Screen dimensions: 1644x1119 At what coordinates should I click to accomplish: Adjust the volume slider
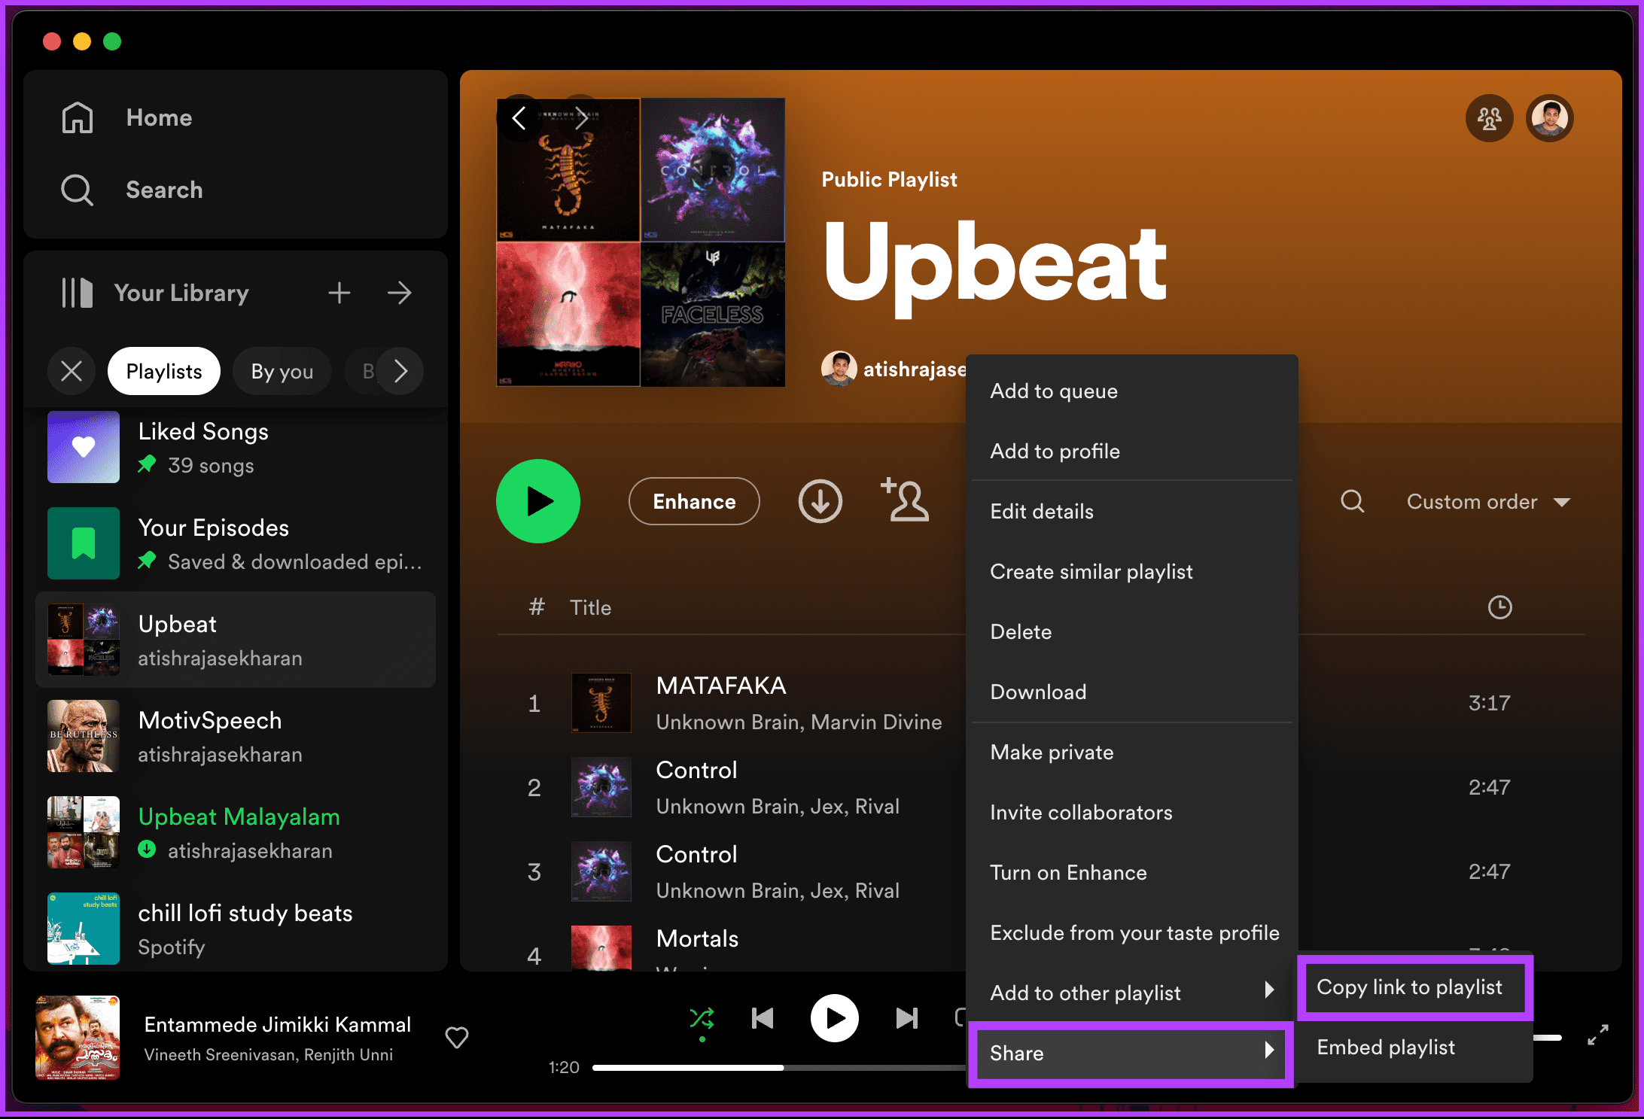pyautogui.click(x=1548, y=1038)
